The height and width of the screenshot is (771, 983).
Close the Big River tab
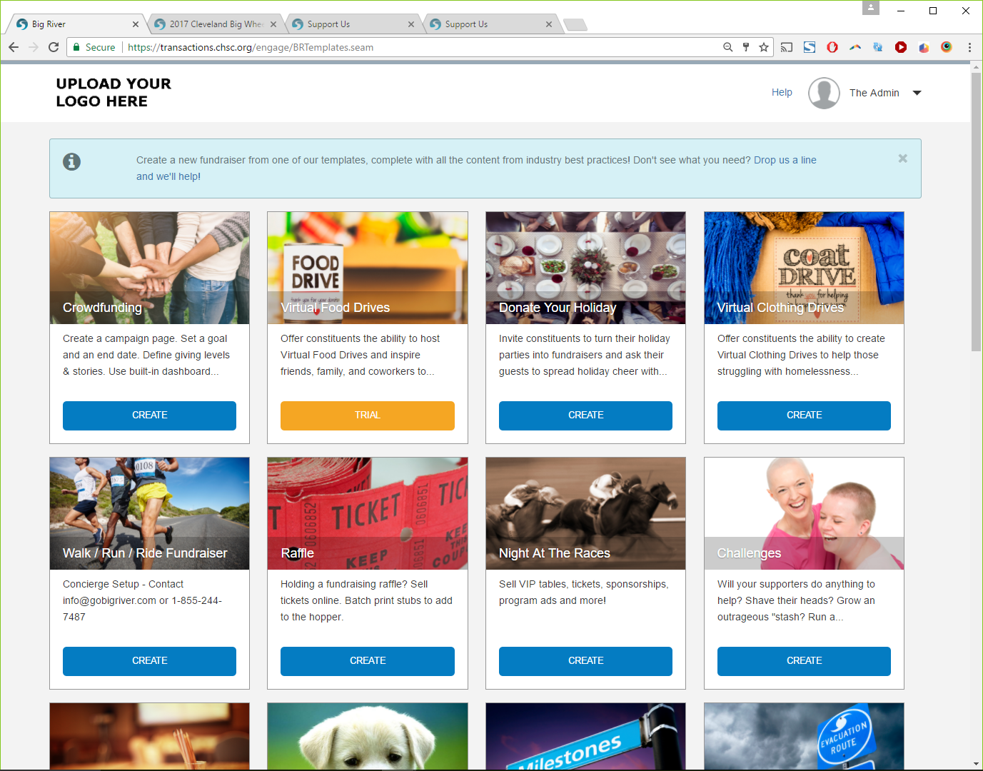click(x=136, y=24)
